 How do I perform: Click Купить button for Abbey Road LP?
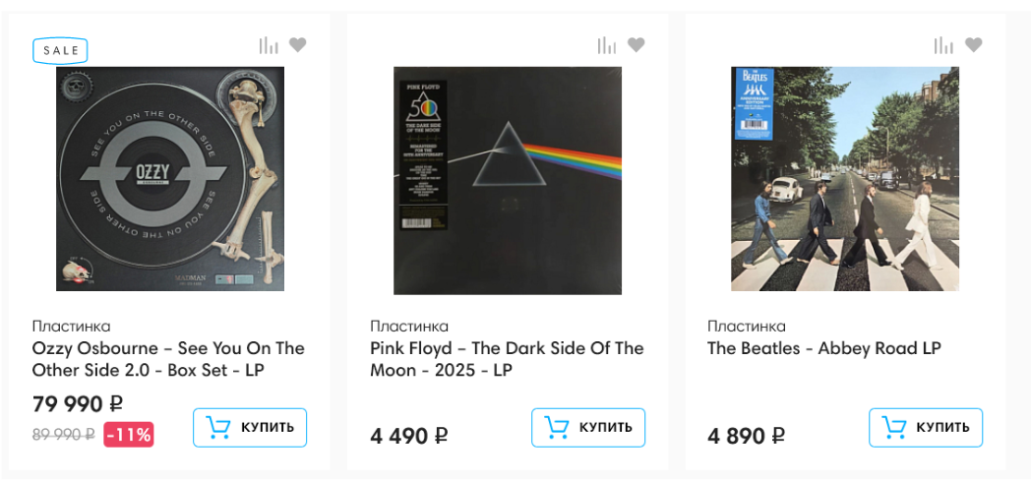click(926, 428)
